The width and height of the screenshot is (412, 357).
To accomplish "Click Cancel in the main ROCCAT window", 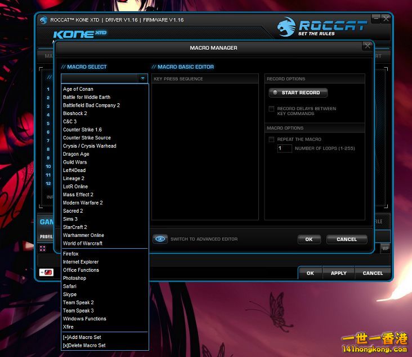I will click(373, 273).
